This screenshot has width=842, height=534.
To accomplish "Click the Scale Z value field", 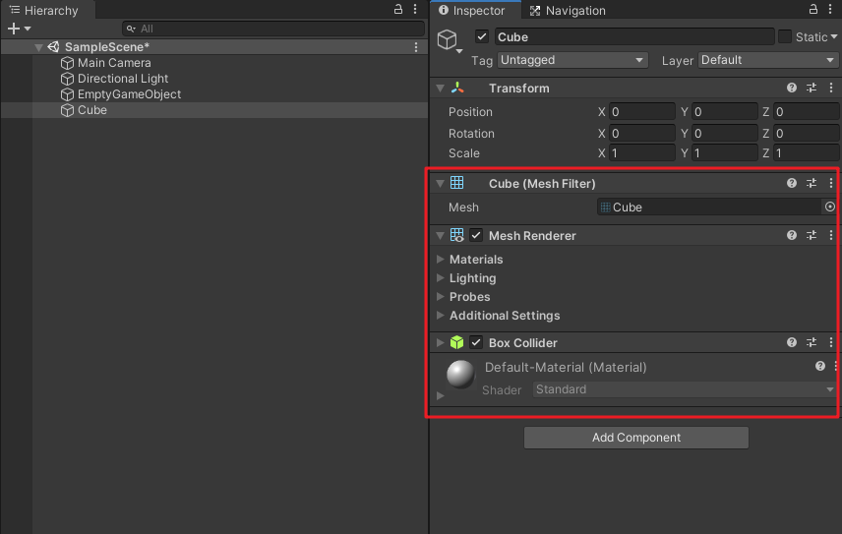I will click(806, 153).
